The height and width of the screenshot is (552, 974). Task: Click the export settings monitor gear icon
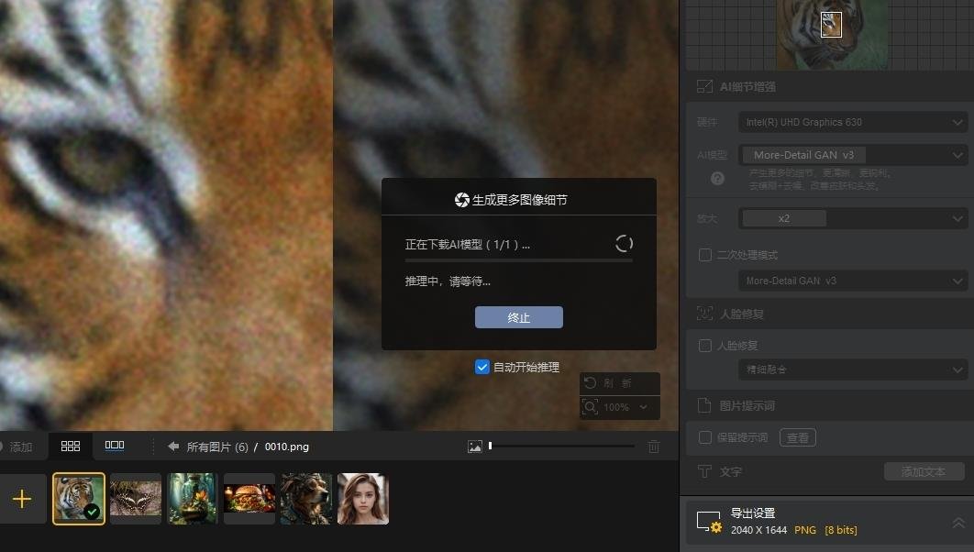709,522
